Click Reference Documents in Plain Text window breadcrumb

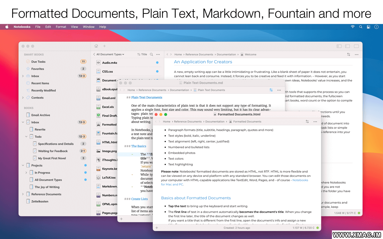153,90
